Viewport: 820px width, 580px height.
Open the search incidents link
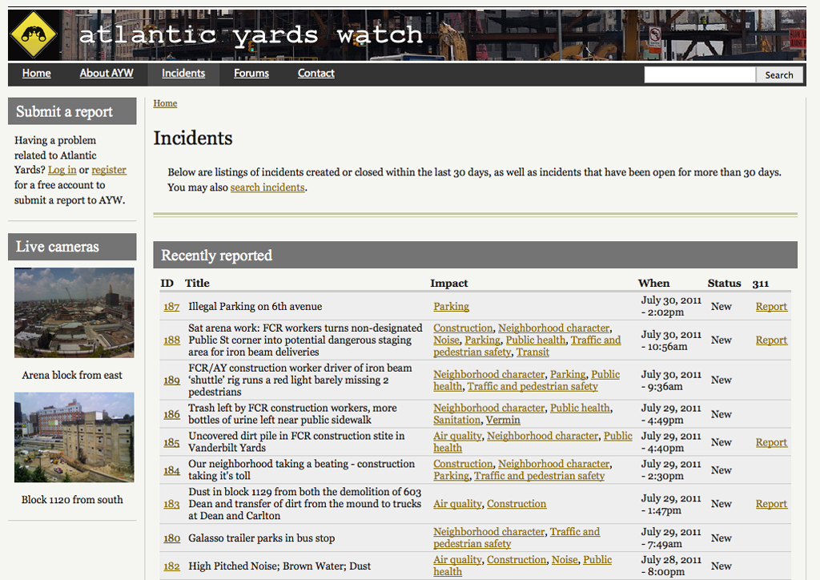(x=267, y=187)
